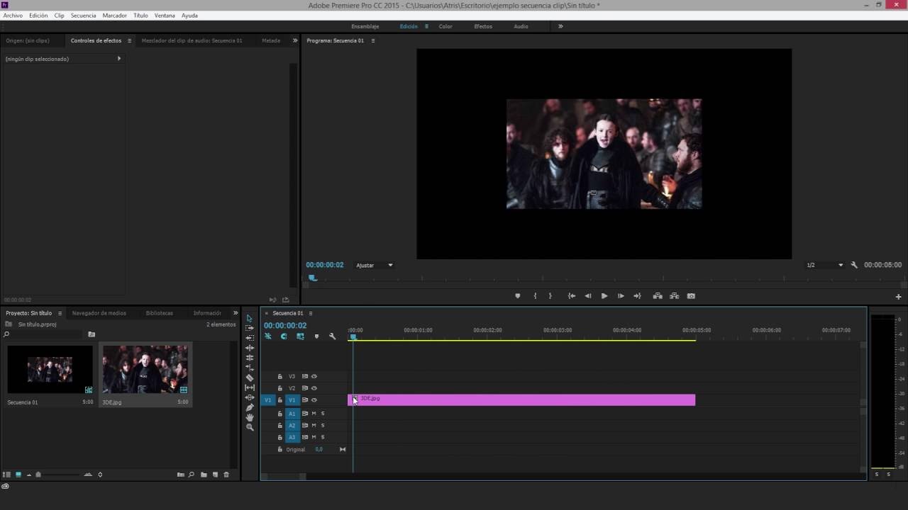Switch Project panel to list view
The image size is (908, 510).
coord(7,475)
